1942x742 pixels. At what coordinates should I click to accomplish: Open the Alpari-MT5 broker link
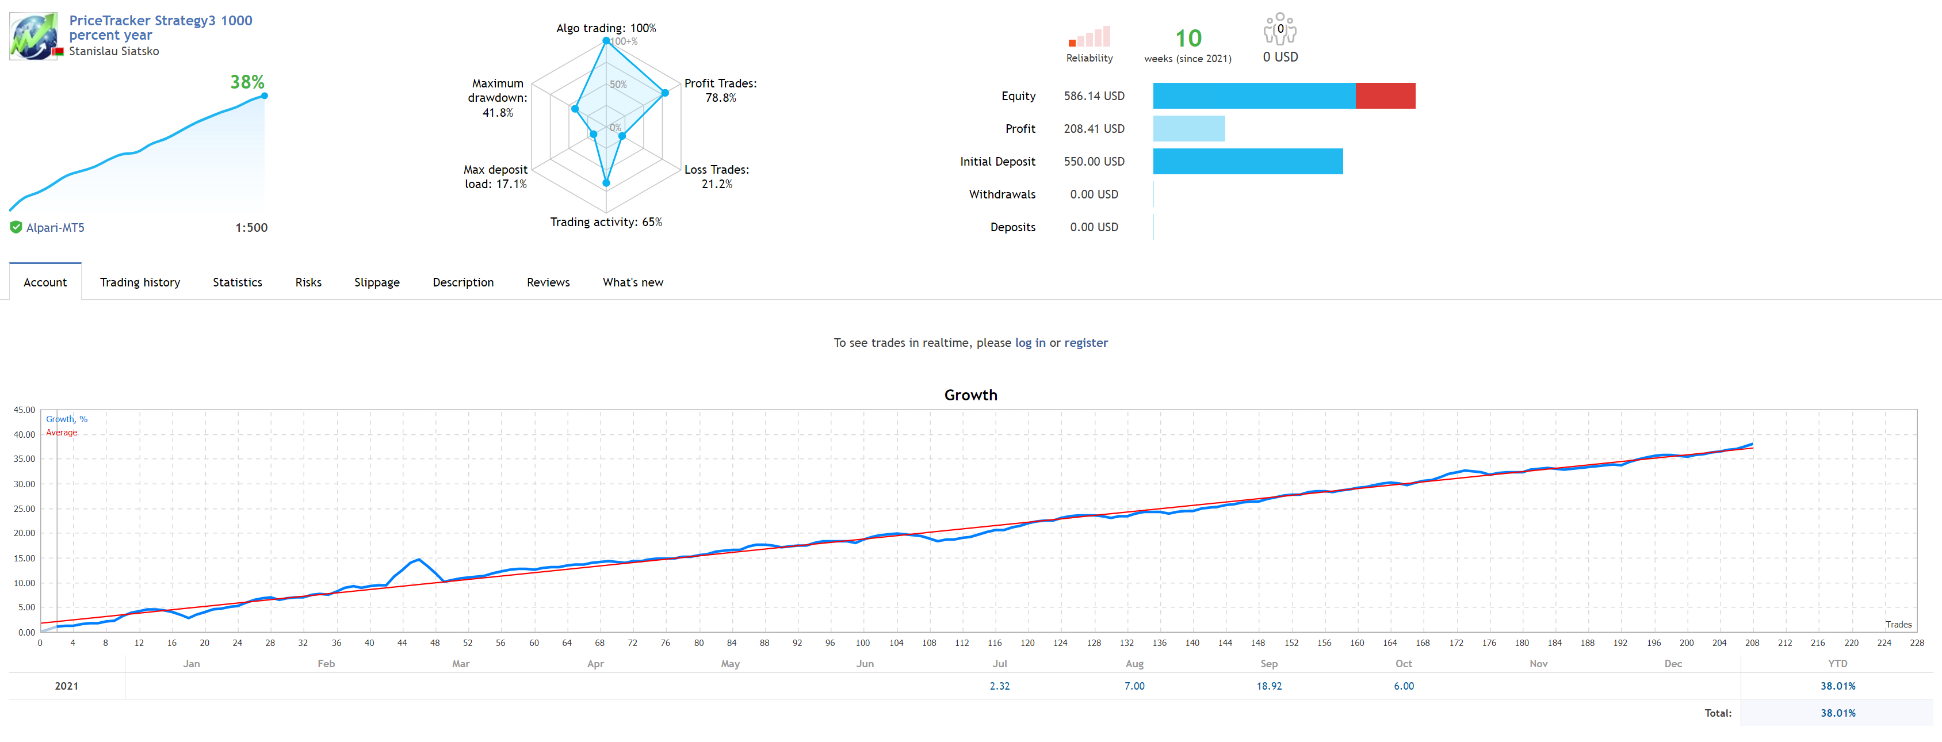tap(55, 228)
